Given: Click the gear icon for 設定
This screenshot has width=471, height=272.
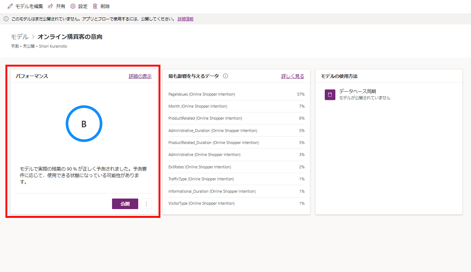Looking at the screenshot, I should pos(73,6).
